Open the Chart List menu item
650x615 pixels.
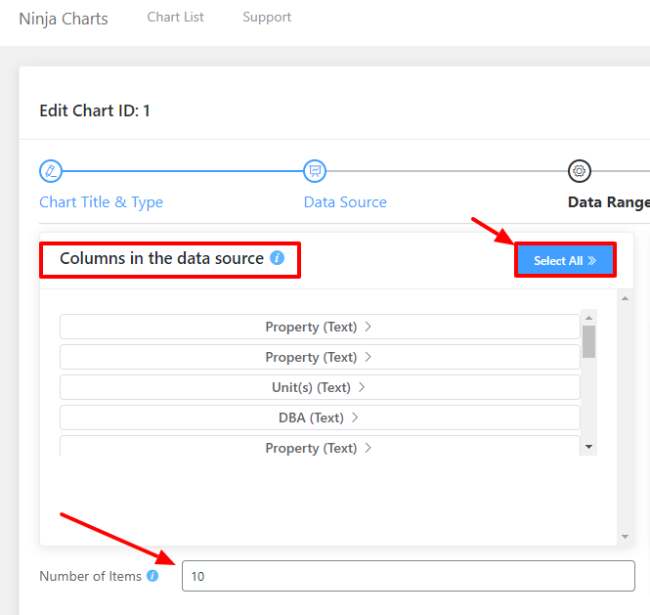click(176, 18)
